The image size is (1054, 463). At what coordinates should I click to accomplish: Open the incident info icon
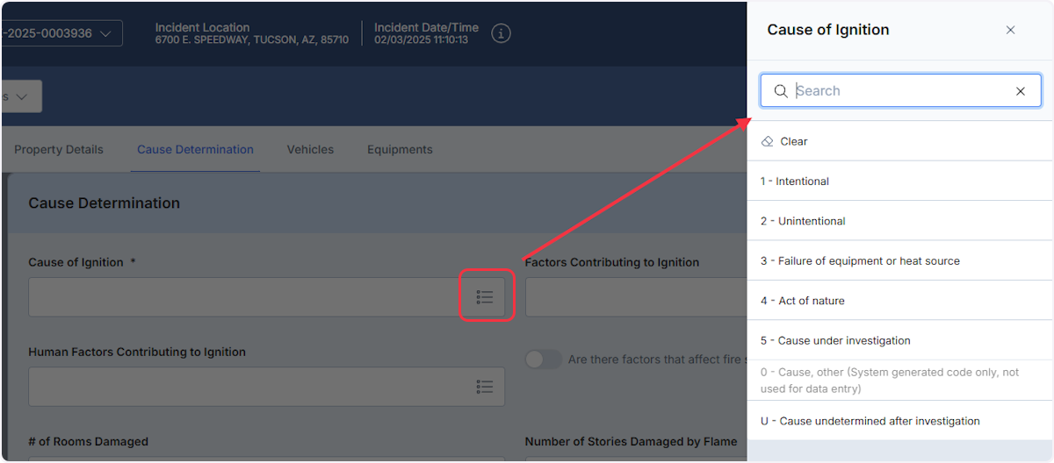501,33
